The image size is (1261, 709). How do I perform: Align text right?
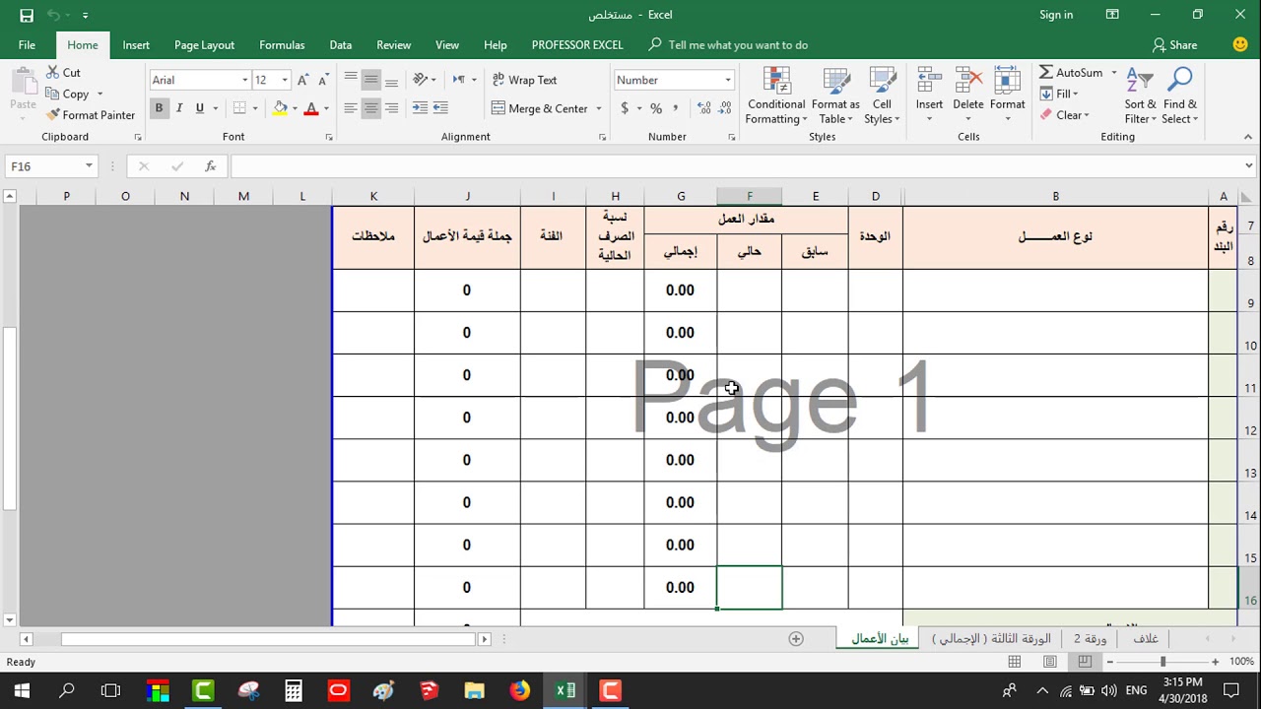point(392,108)
